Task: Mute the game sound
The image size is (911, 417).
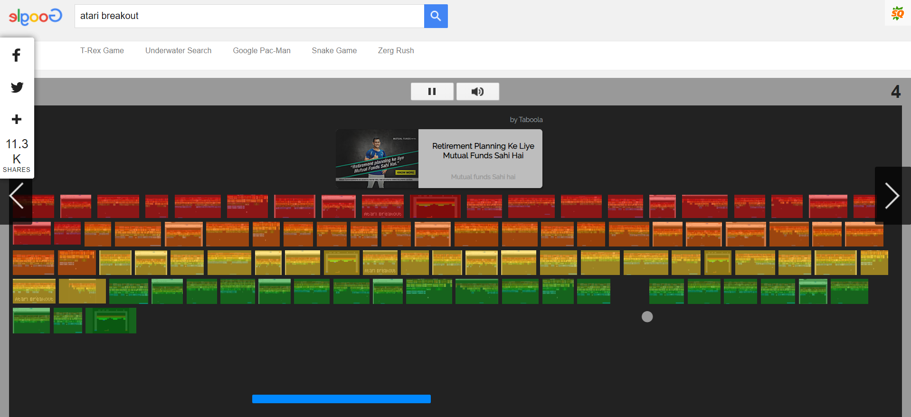Action: [x=477, y=91]
